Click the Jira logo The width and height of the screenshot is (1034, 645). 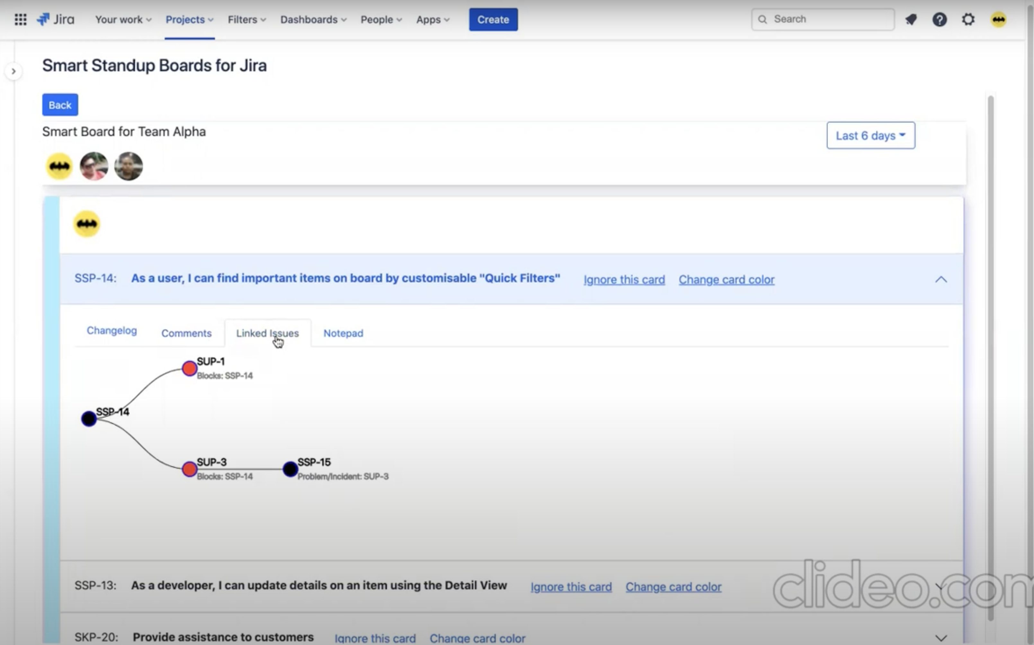coord(56,20)
